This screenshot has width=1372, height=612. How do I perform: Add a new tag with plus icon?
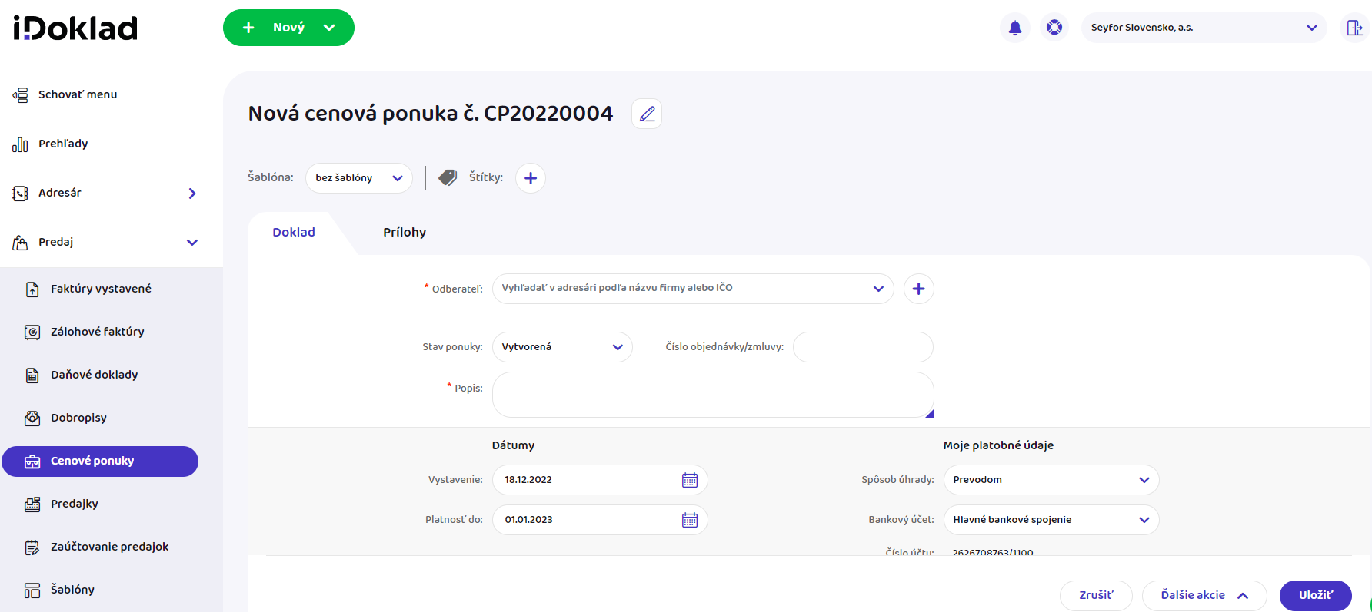[x=530, y=178]
